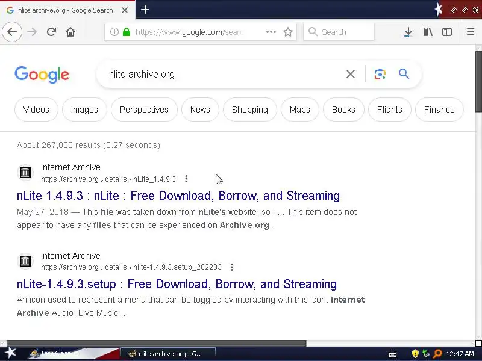Switch to Shopping results
Screen dimensions: 482x361
250,110
